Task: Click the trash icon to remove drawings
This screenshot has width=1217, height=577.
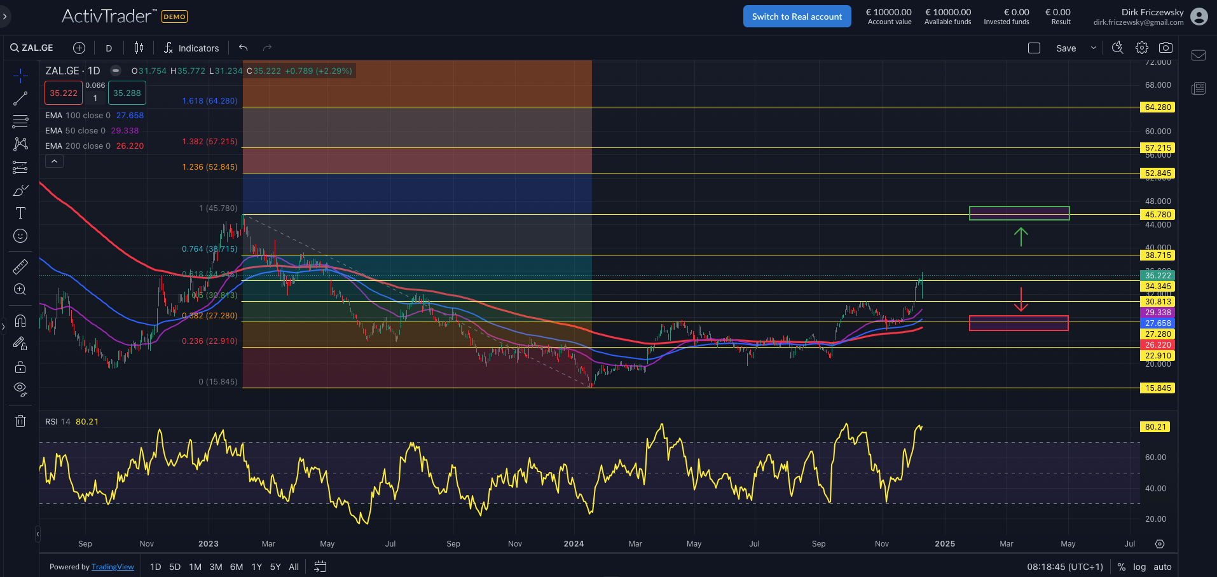Action: coord(20,421)
